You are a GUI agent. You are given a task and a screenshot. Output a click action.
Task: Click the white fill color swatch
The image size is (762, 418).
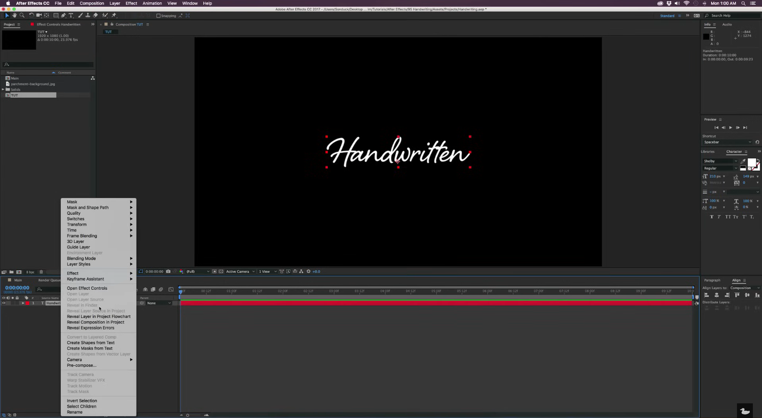(x=752, y=163)
